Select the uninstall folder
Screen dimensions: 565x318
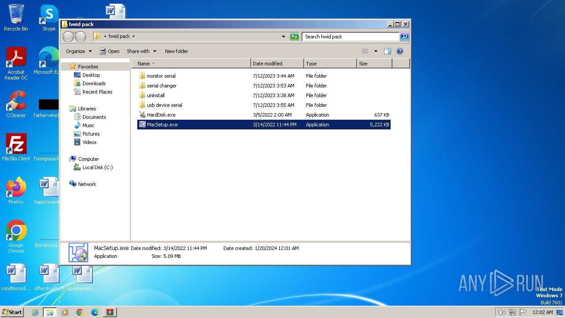click(x=264, y=95)
